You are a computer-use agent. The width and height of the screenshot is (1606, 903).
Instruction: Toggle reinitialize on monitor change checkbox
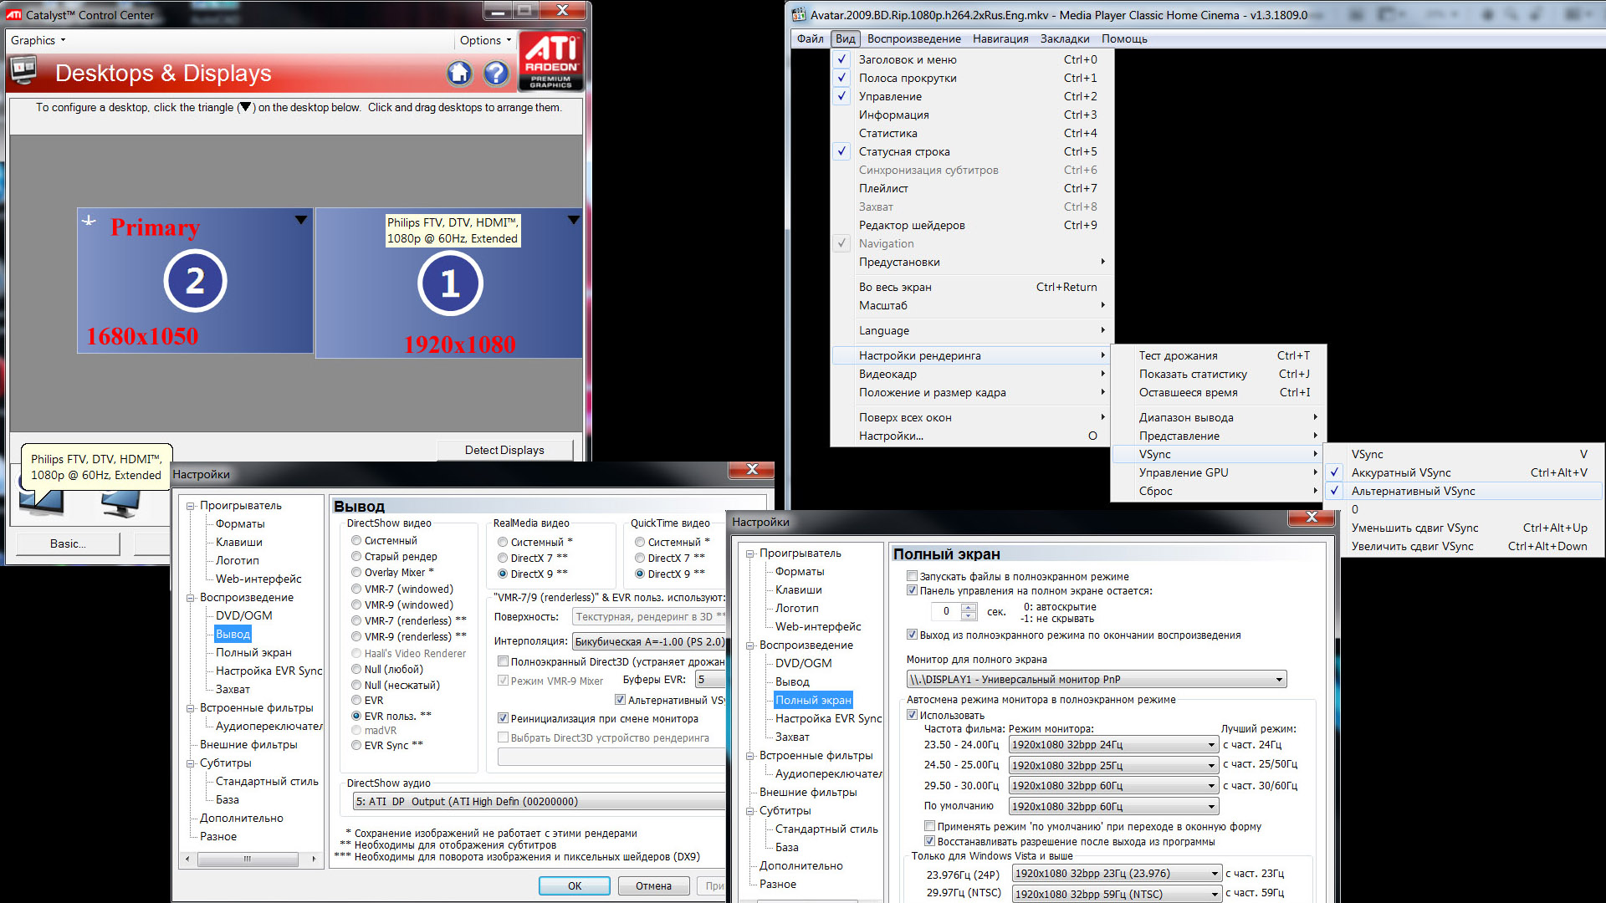(x=503, y=718)
